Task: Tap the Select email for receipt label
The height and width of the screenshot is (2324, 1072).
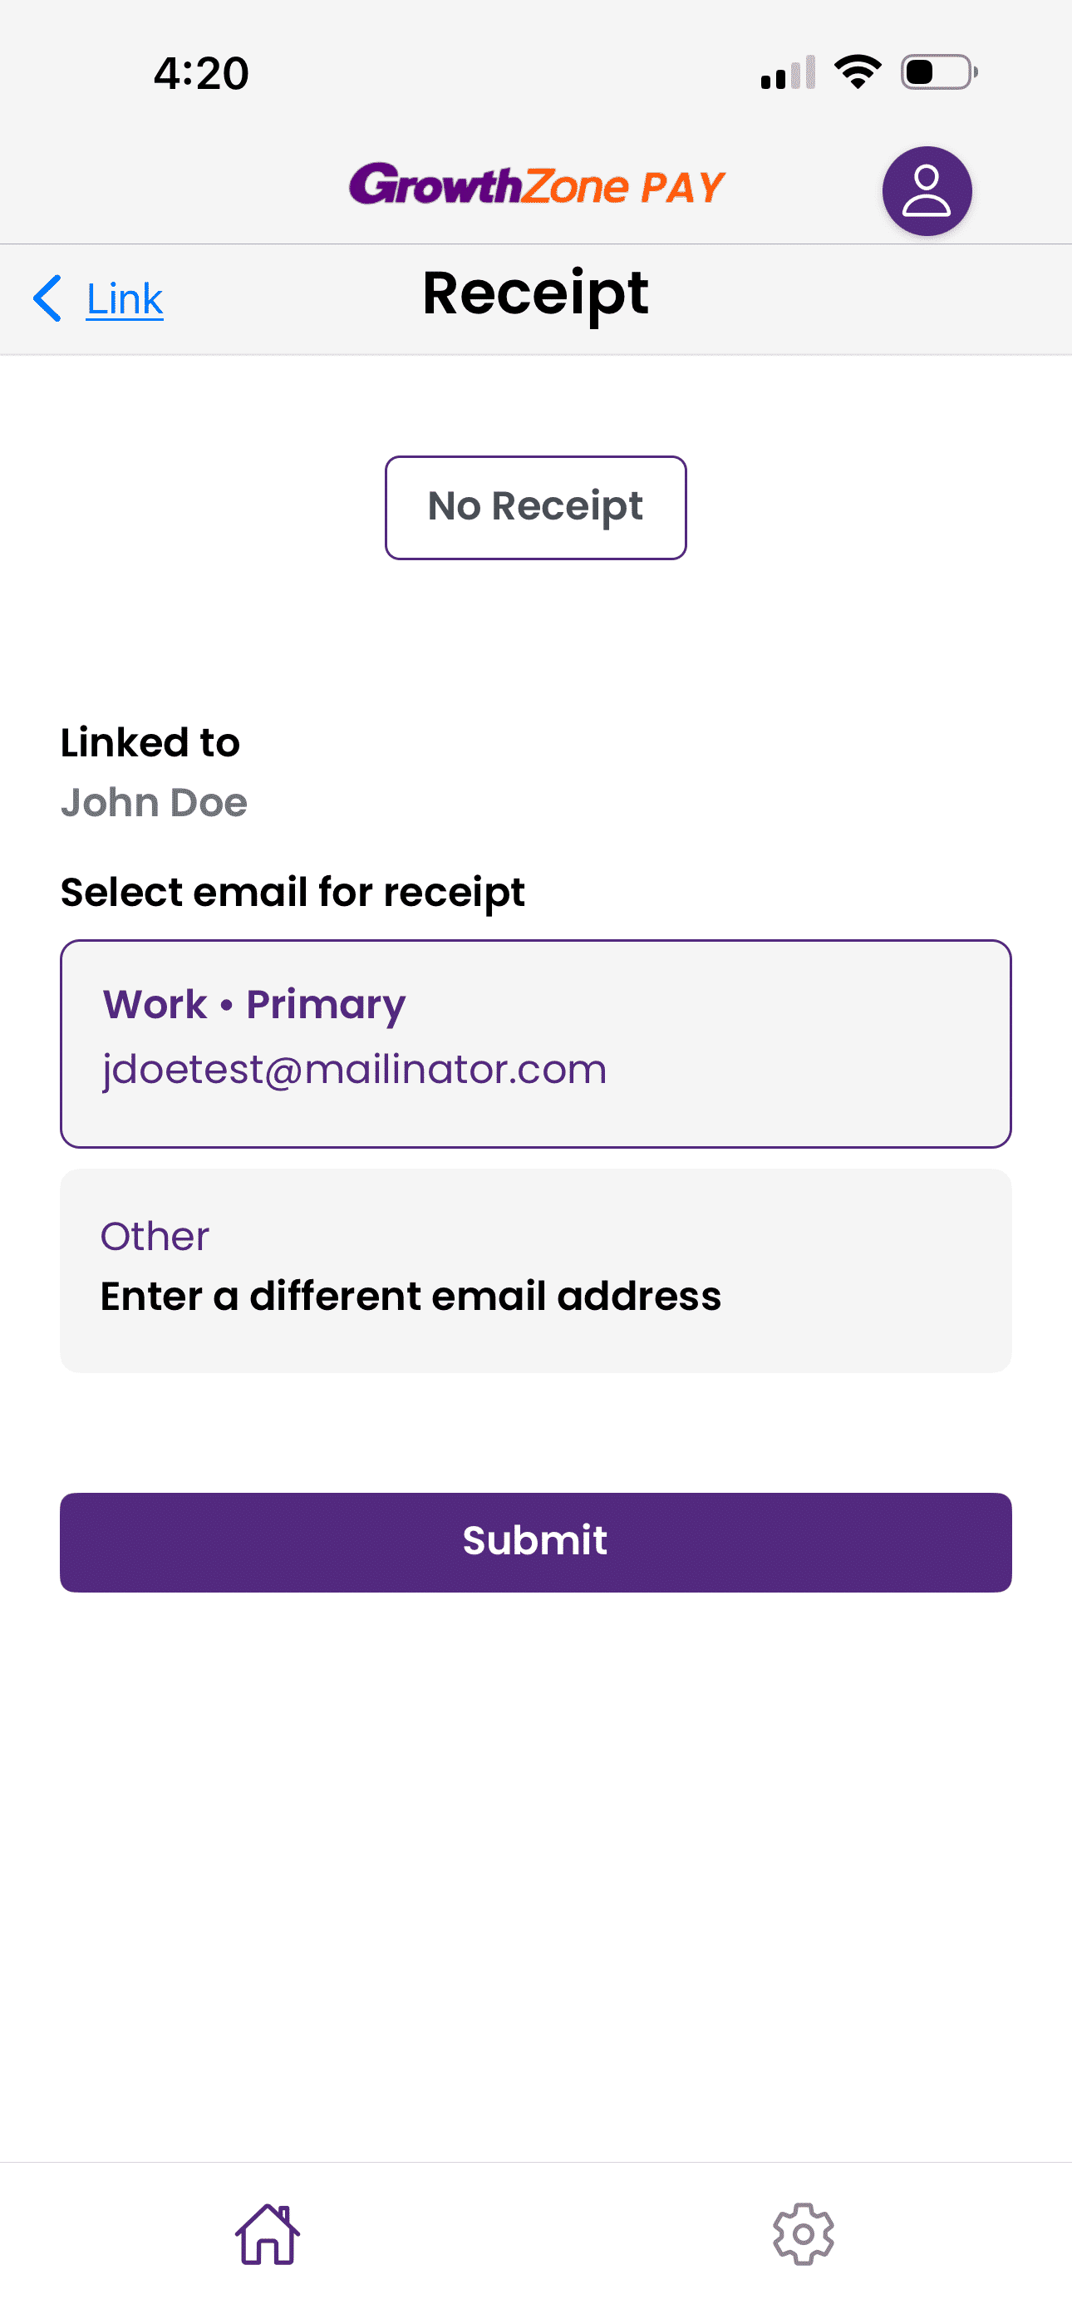Action: tap(293, 892)
